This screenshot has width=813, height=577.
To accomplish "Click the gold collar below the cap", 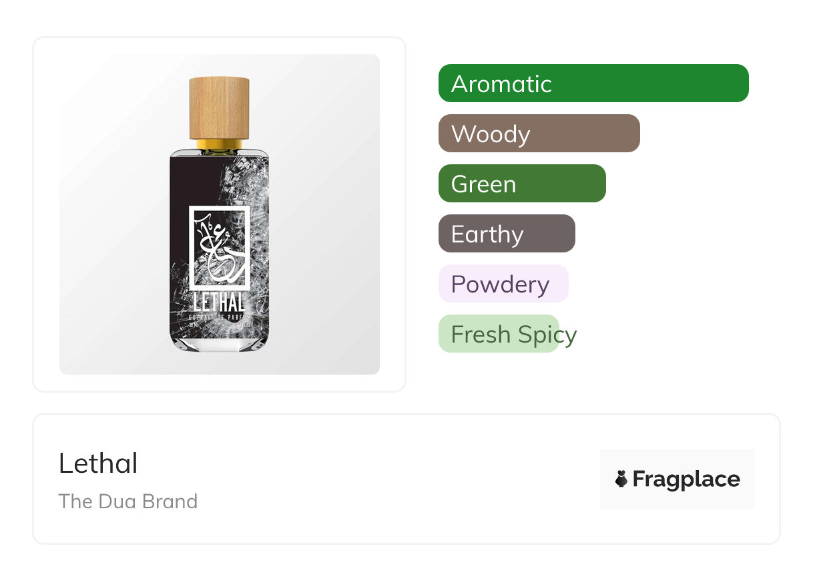I will point(220,144).
